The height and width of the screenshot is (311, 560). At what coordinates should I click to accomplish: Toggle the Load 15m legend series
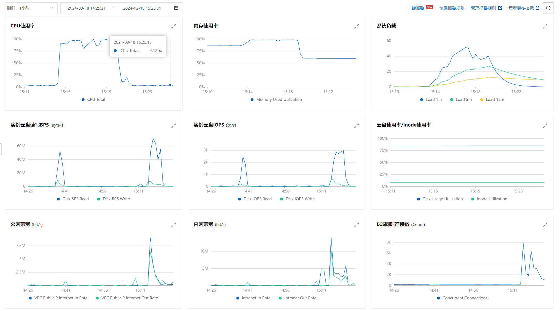[x=492, y=99]
